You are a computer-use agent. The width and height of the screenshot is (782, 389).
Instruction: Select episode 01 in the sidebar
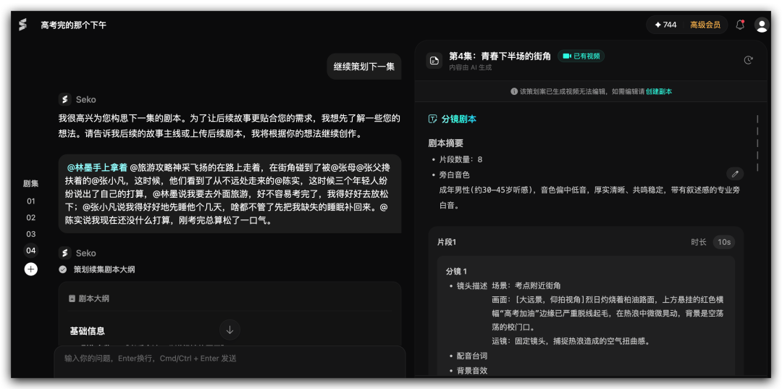[x=31, y=201]
